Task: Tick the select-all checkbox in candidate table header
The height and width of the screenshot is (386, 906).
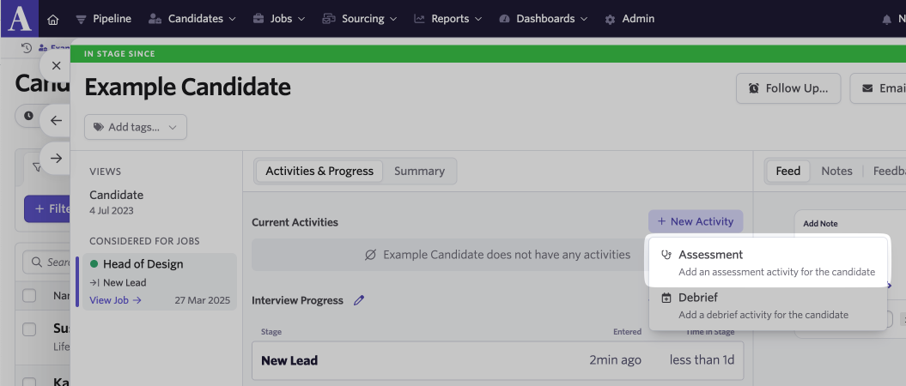Action: [x=29, y=295]
